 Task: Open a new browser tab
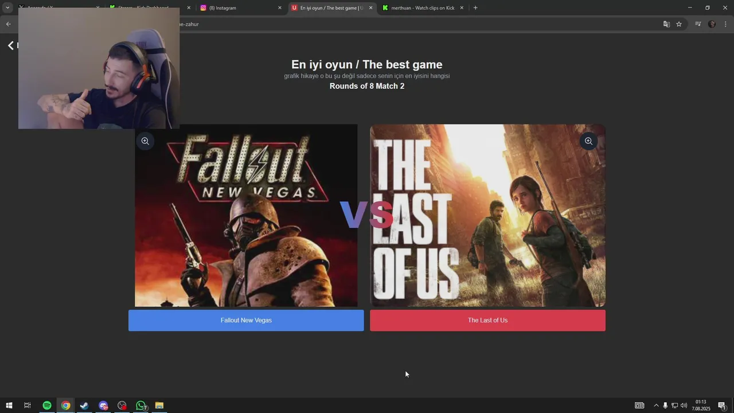tap(475, 8)
